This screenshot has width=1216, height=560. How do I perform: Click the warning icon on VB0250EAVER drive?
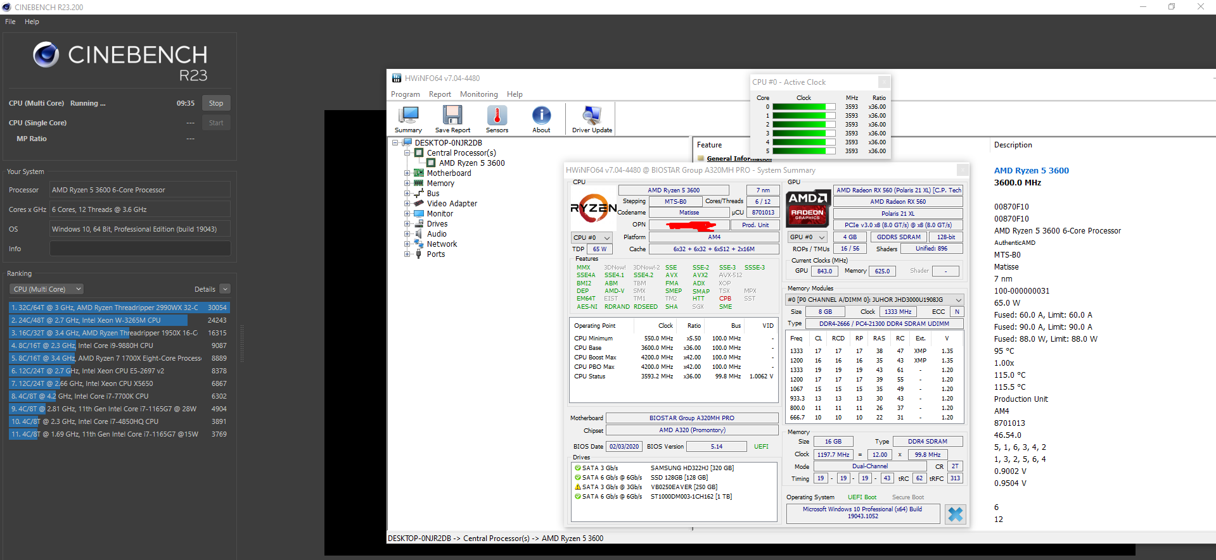[577, 487]
